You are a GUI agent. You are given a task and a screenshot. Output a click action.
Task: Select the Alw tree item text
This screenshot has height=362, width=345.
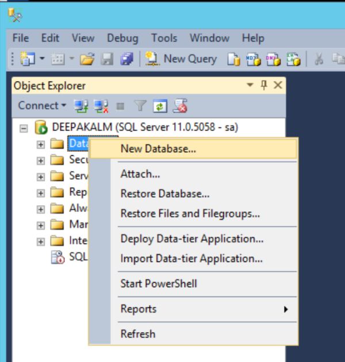pos(78,208)
